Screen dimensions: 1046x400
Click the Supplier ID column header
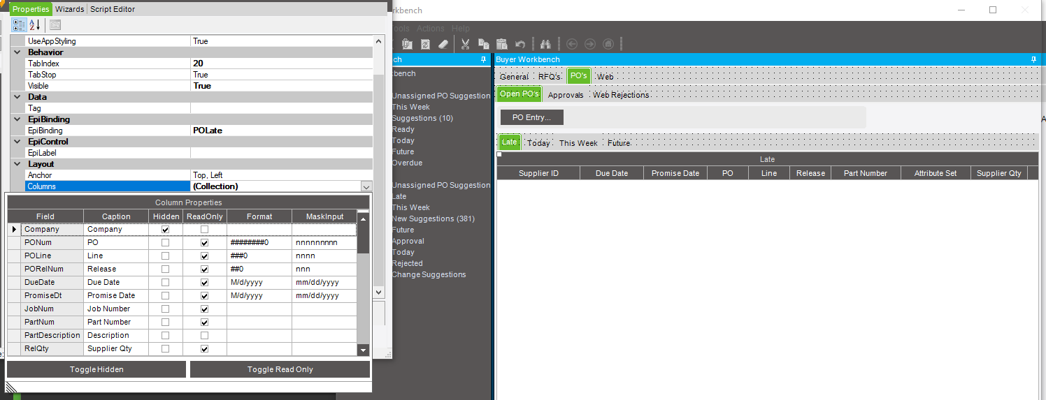pyautogui.click(x=538, y=173)
